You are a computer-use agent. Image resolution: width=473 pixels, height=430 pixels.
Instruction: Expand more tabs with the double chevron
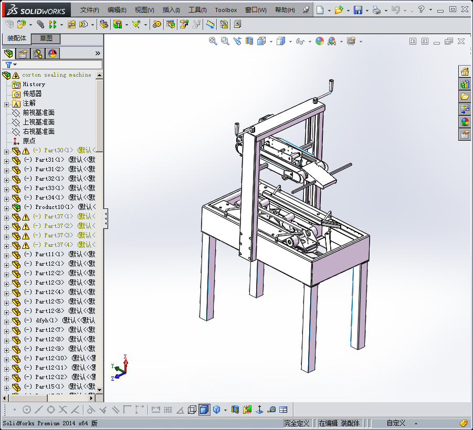click(98, 54)
